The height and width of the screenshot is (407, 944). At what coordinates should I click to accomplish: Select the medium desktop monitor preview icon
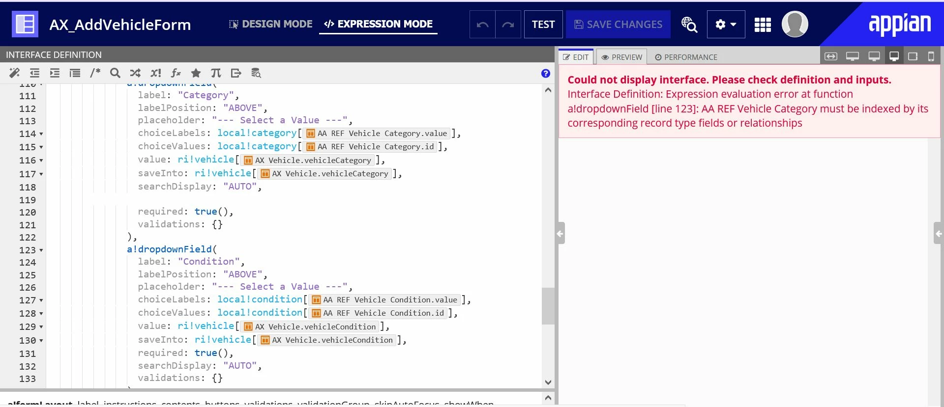[874, 56]
